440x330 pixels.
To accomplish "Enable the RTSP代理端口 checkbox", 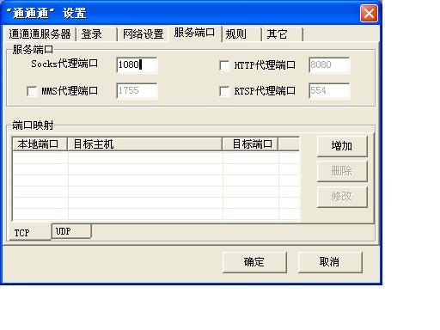I will tap(224, 91).
